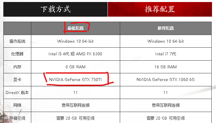Select the Intel i5 4代 或 AMD FX 6300 cell

pyautogui.click(x=76, y=54)
